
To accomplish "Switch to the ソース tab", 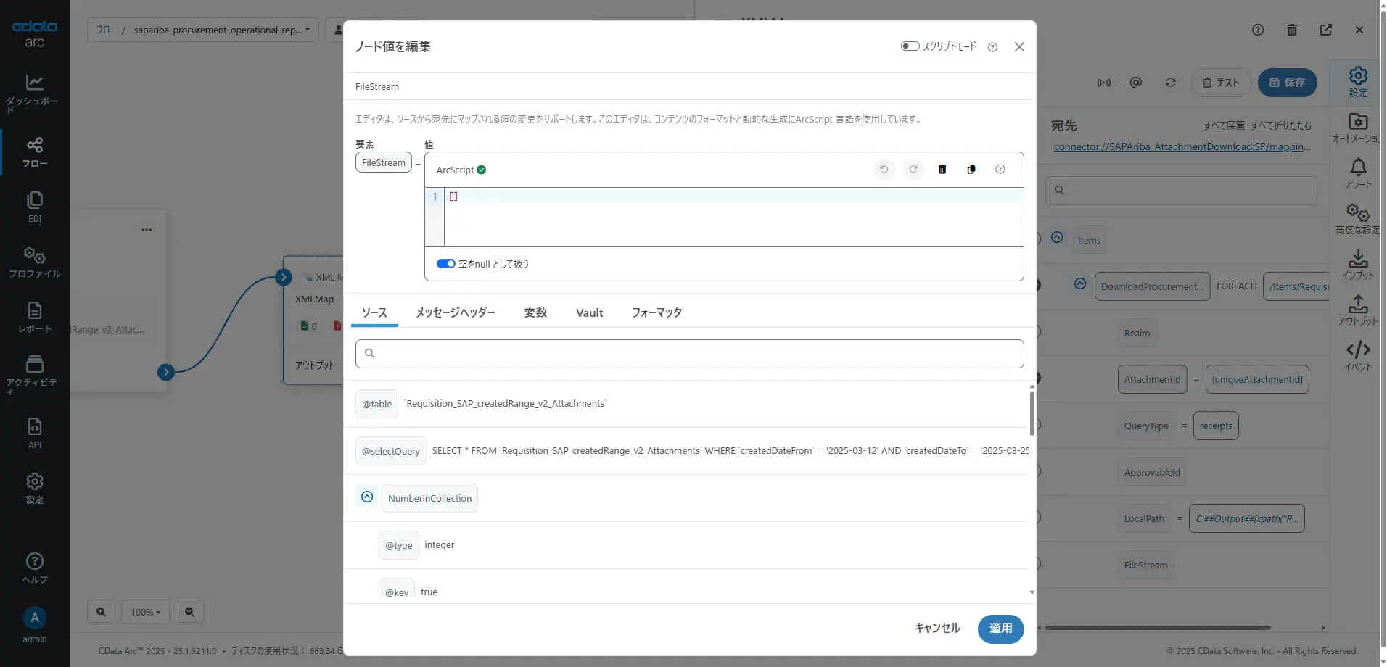I will 374,312.
